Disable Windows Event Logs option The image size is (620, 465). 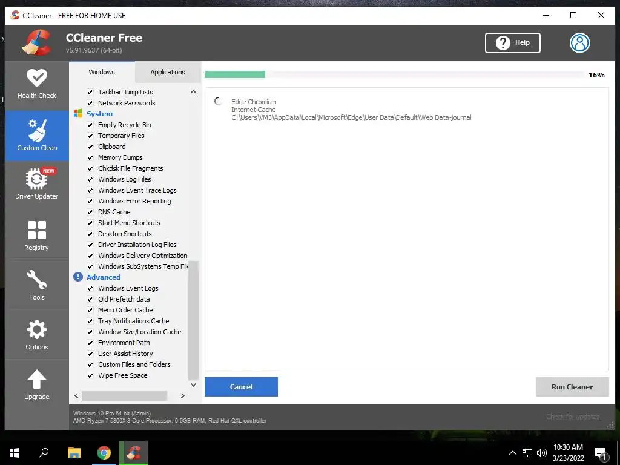pos(90,288)
